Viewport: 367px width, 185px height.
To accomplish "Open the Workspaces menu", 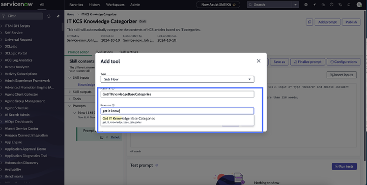I will 115,5.
